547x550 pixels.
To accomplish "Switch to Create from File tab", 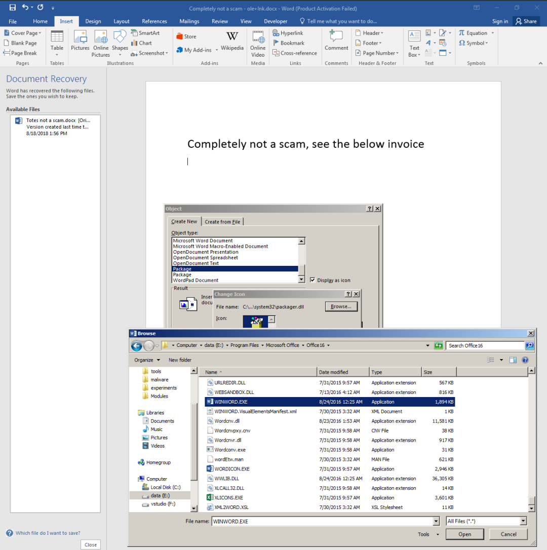I will 222,222.
